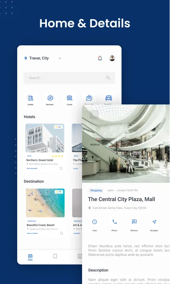This screenshot has height=284, width=170.
Task: Click the Recommended tag on Northern hotel
Action: point(32,169)
